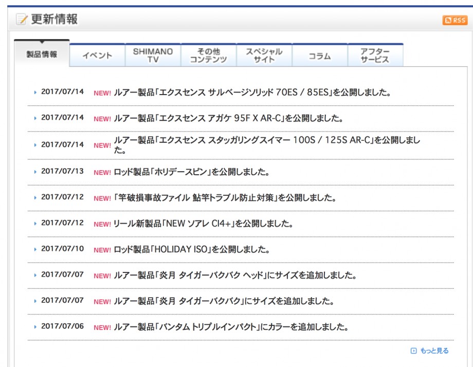Click the 更新情報 section heading
Screen dimensions: 473x367
tap(54, 20)
